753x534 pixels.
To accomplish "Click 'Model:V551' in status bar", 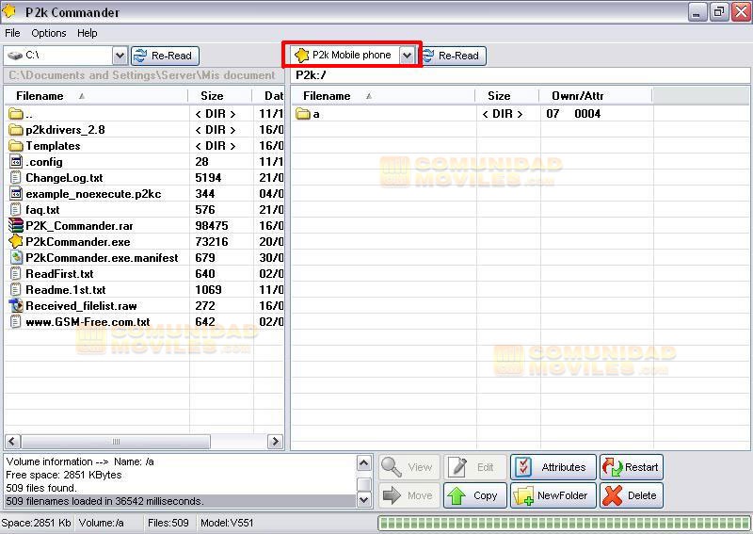I will tap(227, 523).
